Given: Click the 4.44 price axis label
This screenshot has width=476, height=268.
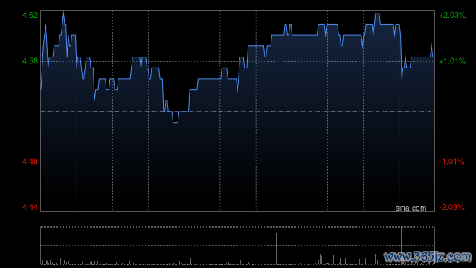Looking at the screenshot, I should click(30, 207).
